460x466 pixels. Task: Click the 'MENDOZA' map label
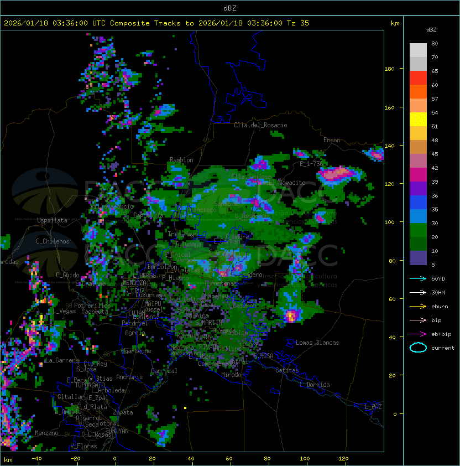coord(134,282)
